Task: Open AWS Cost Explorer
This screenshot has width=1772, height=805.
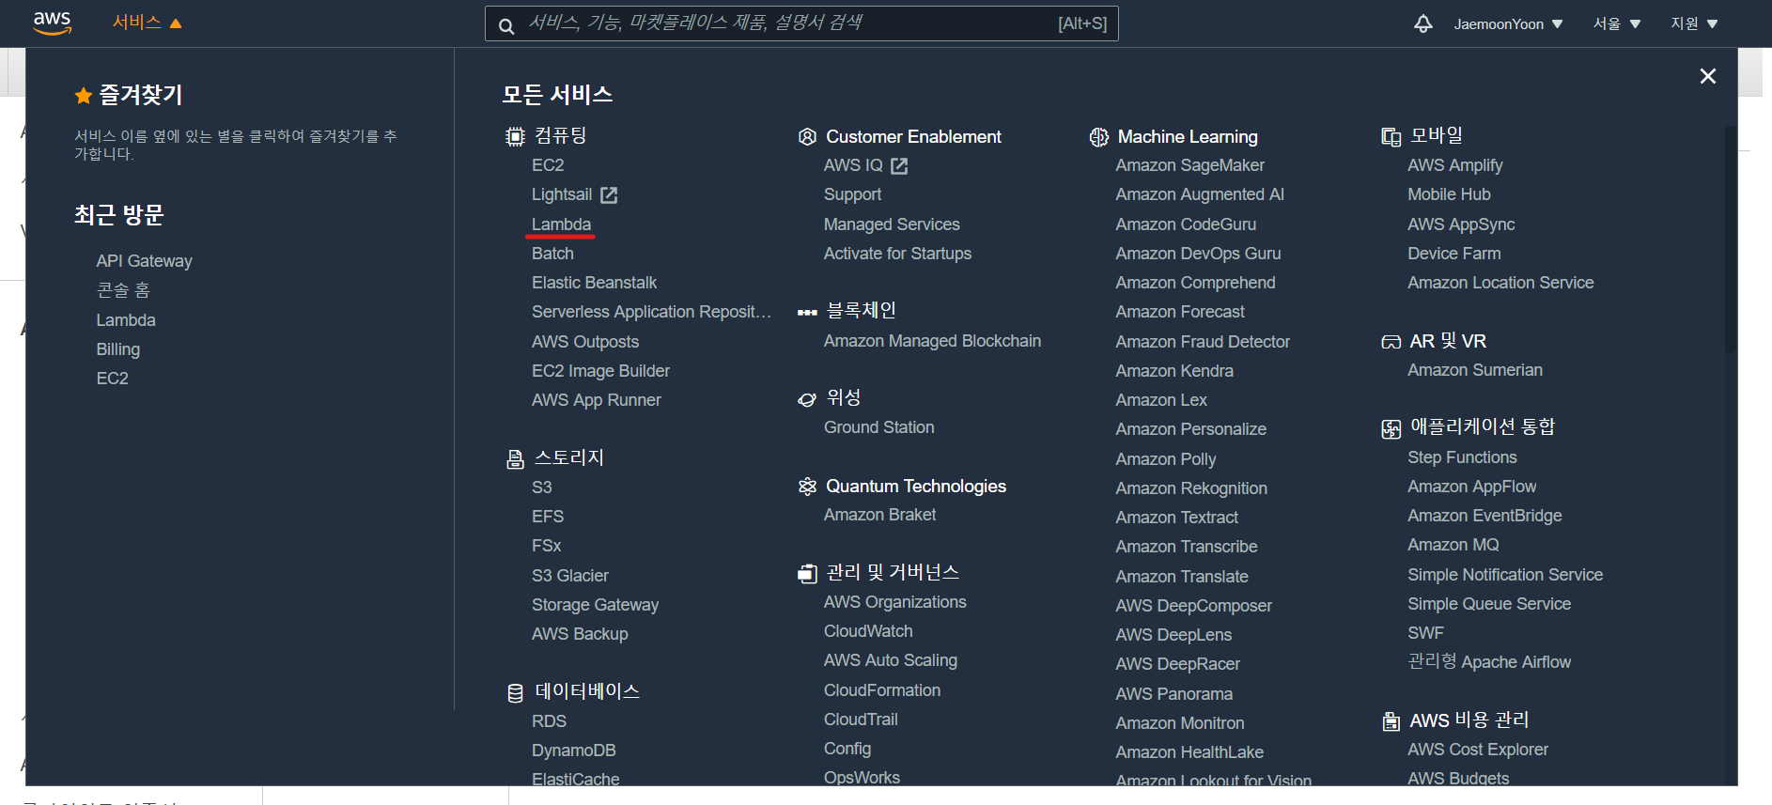Action: pos(1478,750)
